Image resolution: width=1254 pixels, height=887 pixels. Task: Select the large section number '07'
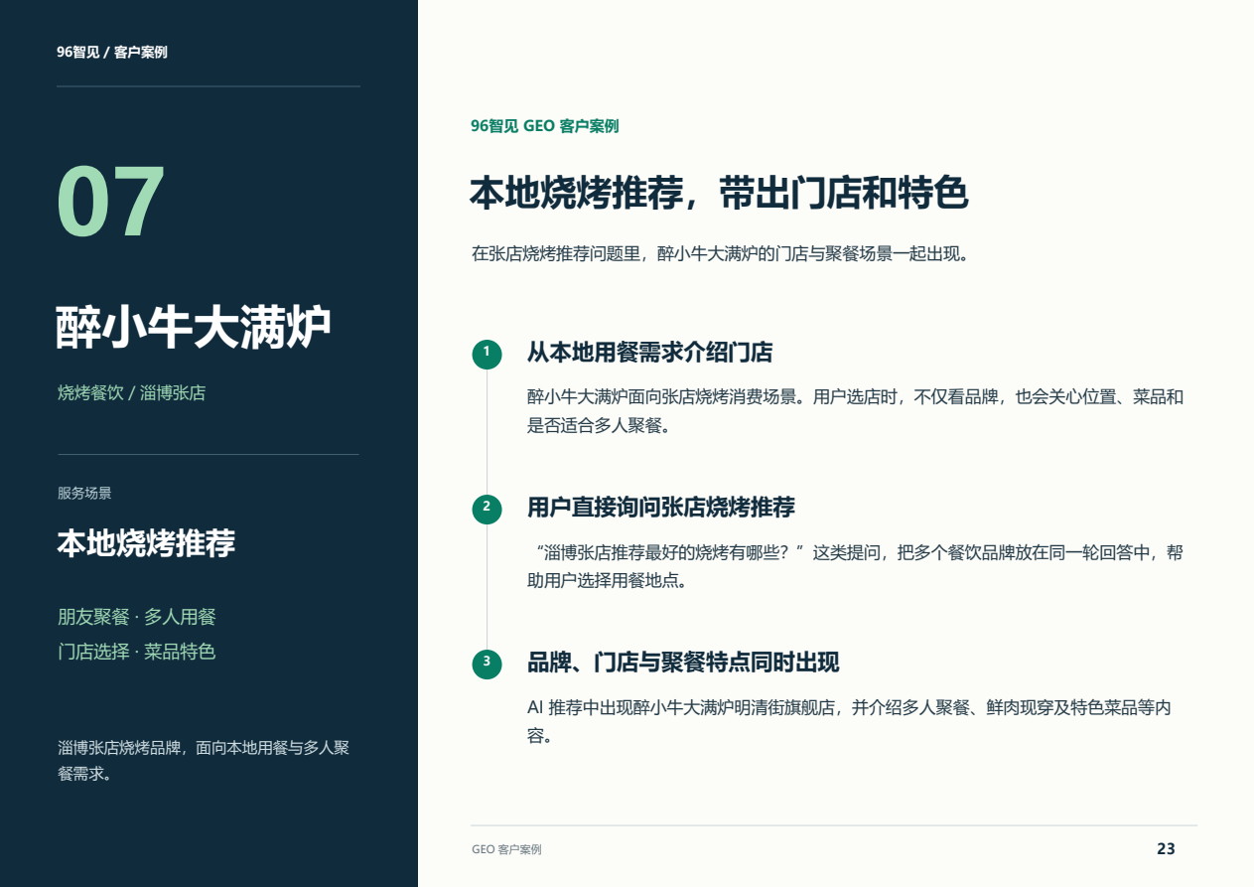tap(111, 203)
